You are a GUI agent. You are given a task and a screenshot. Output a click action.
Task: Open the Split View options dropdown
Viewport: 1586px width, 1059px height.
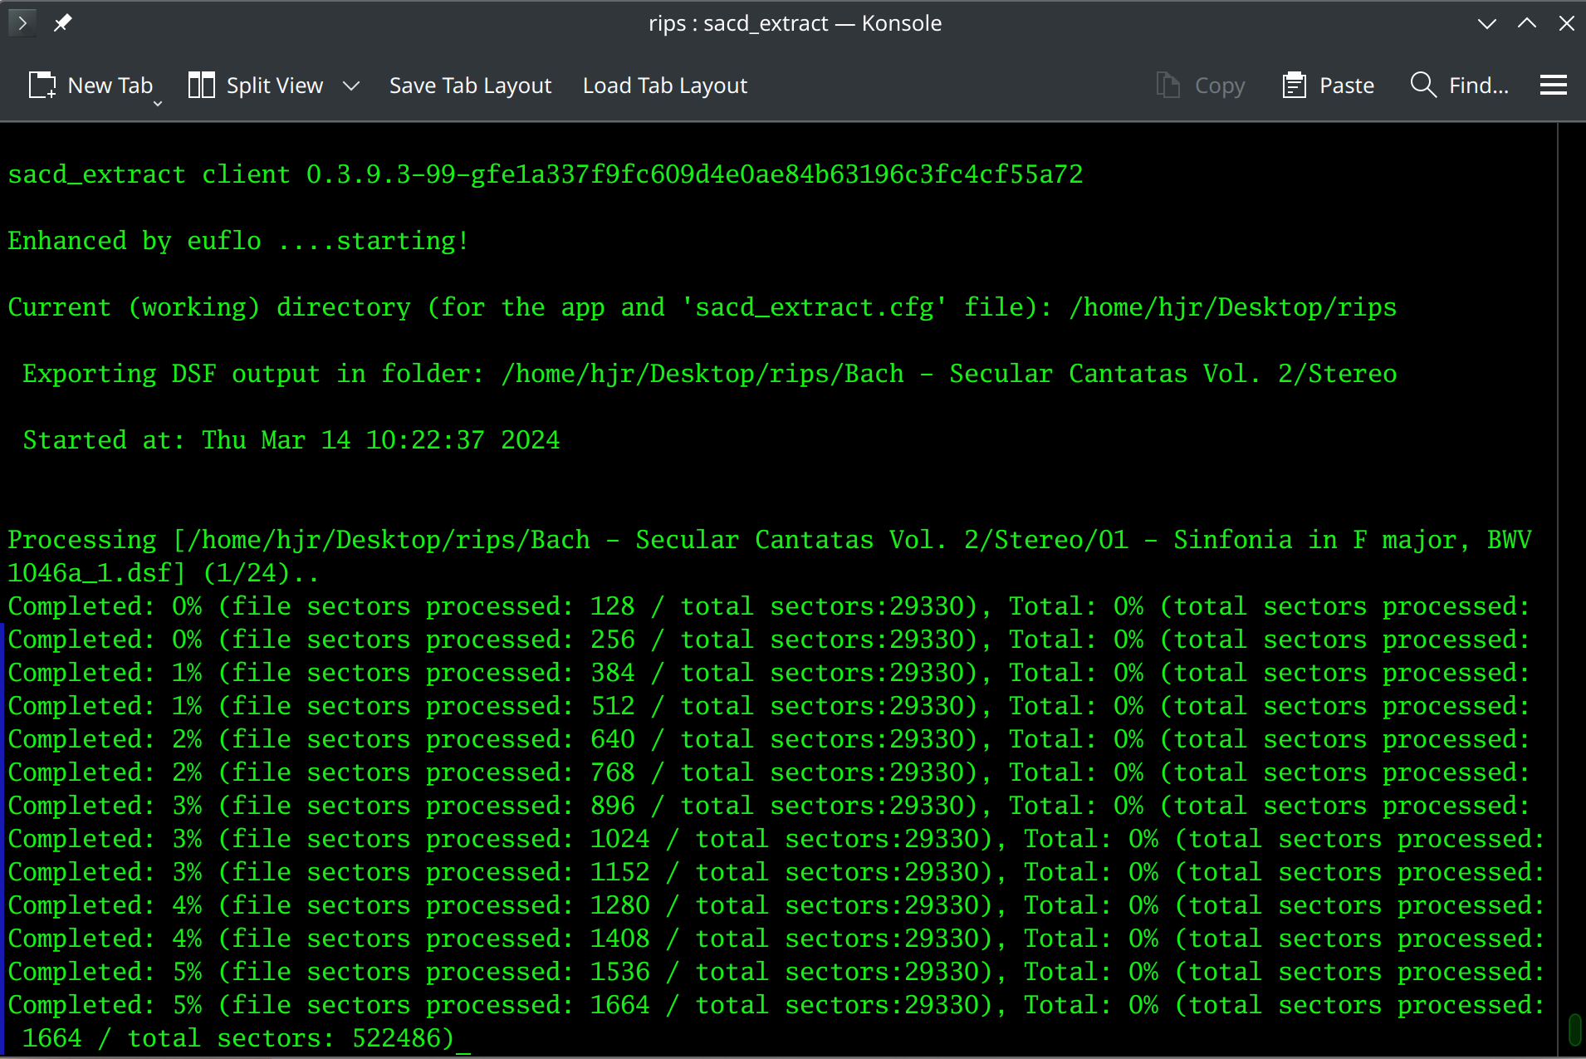point(352,85)
